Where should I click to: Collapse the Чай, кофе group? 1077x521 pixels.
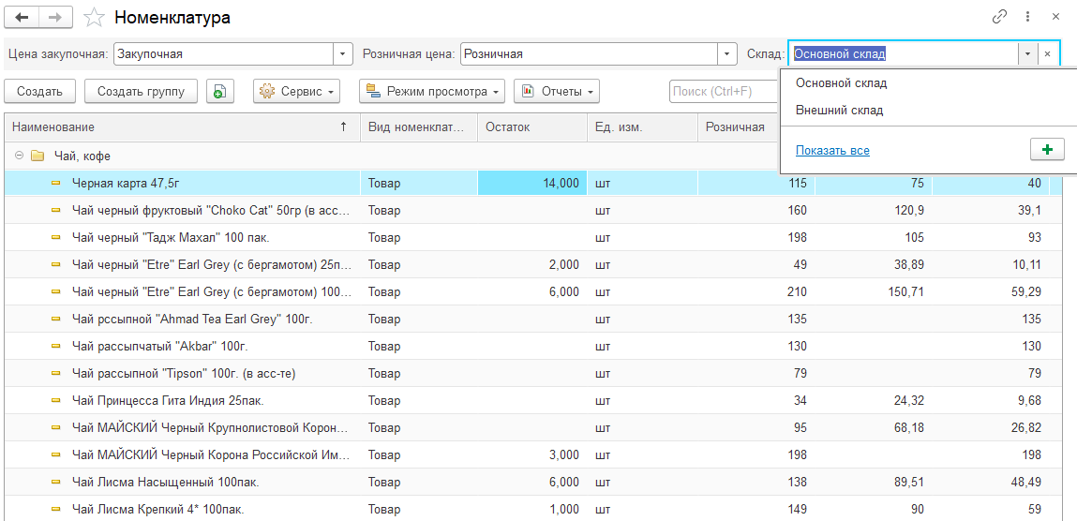point(20,156)
